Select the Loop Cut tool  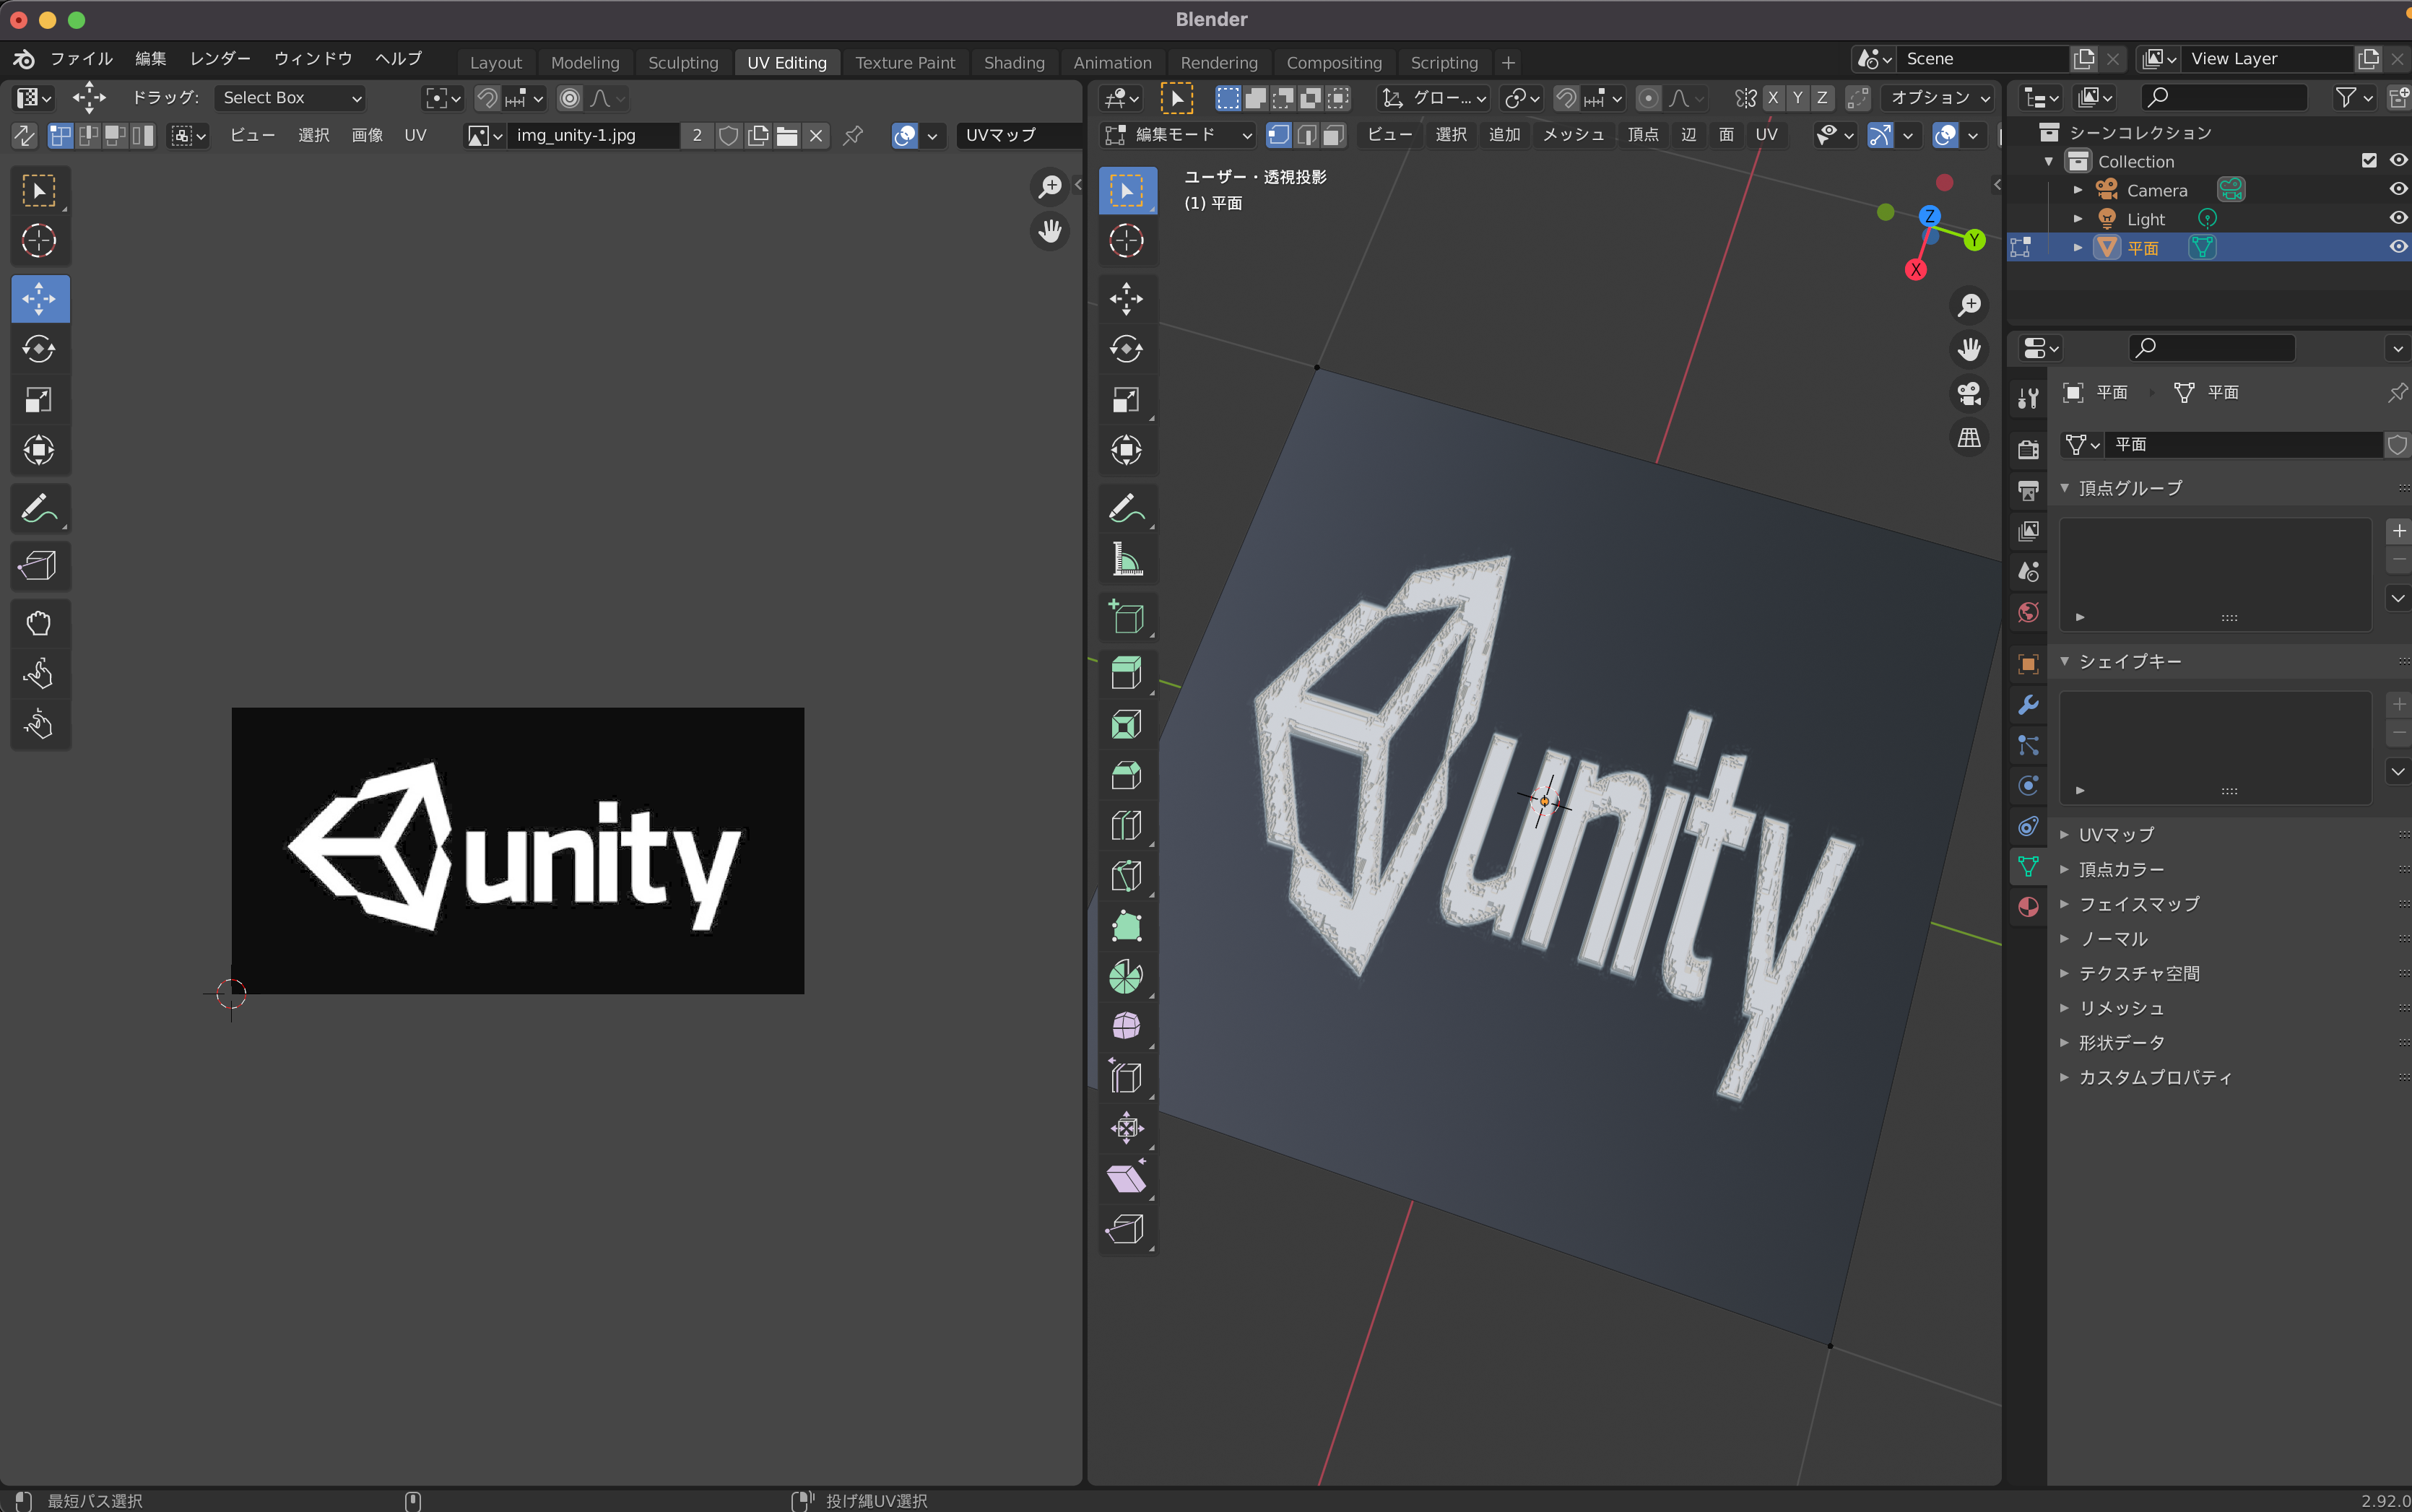(x=1126, y=826)
